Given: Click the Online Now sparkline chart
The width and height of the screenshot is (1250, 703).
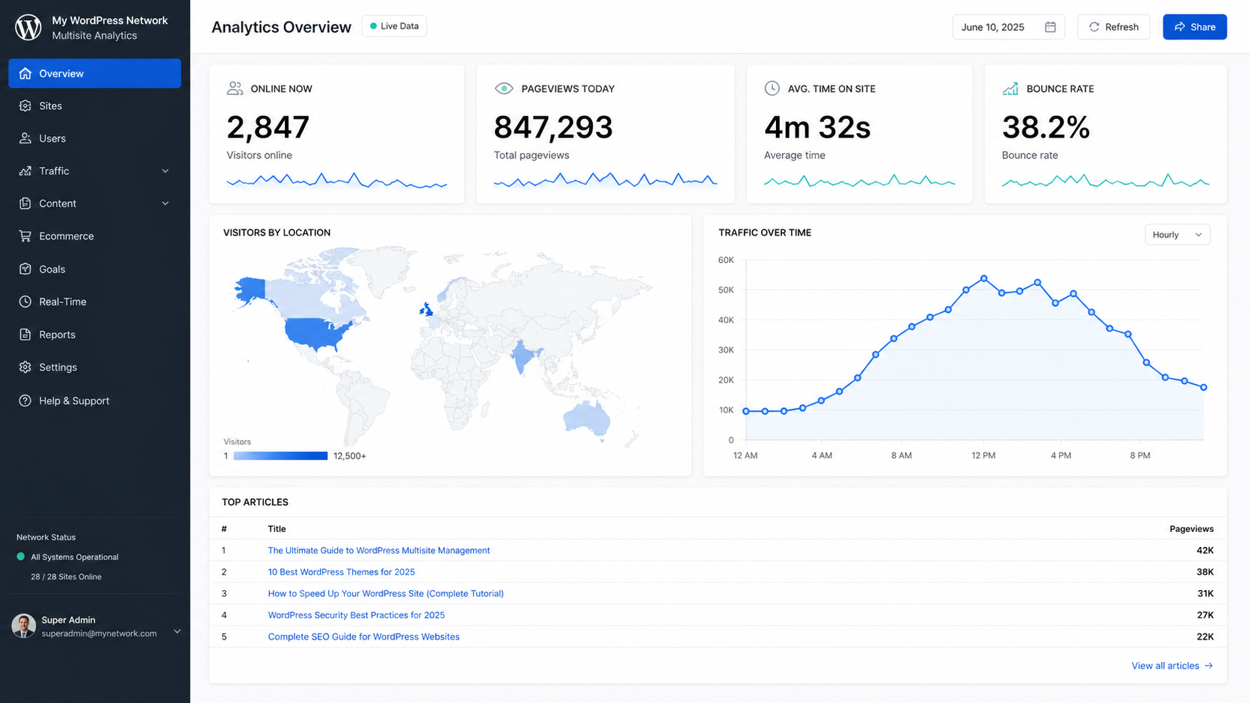Looking at the screenshot, I should click(x=336, y=180).
